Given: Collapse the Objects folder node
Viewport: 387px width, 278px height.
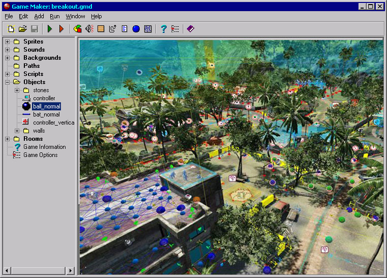Looking at the screenshot, I should [8, 82].
